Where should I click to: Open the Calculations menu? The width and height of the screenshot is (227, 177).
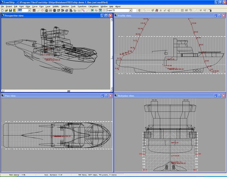point(93,7)
